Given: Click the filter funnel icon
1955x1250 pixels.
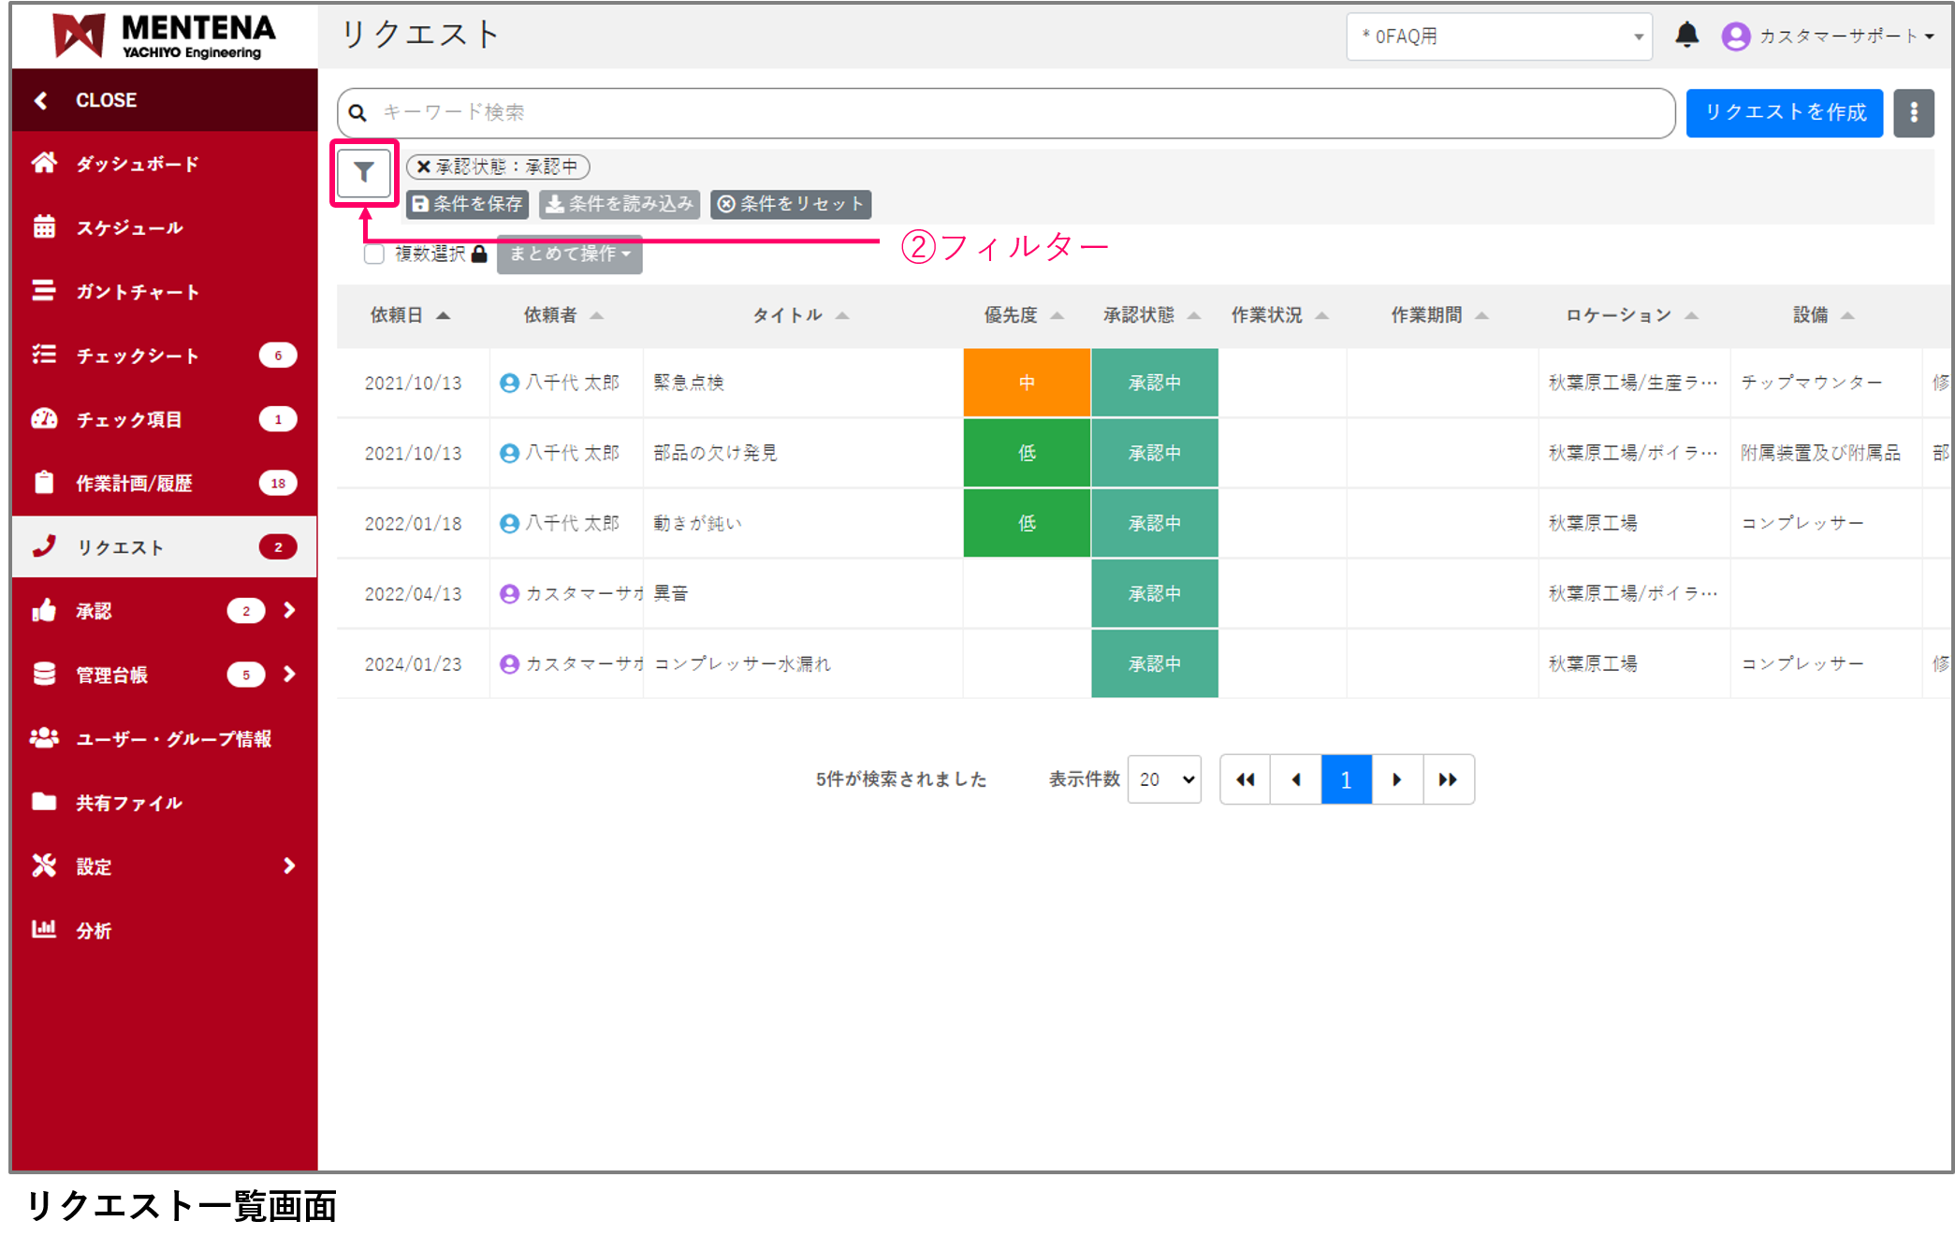Looking at the screenshot, I should point(363,172).
